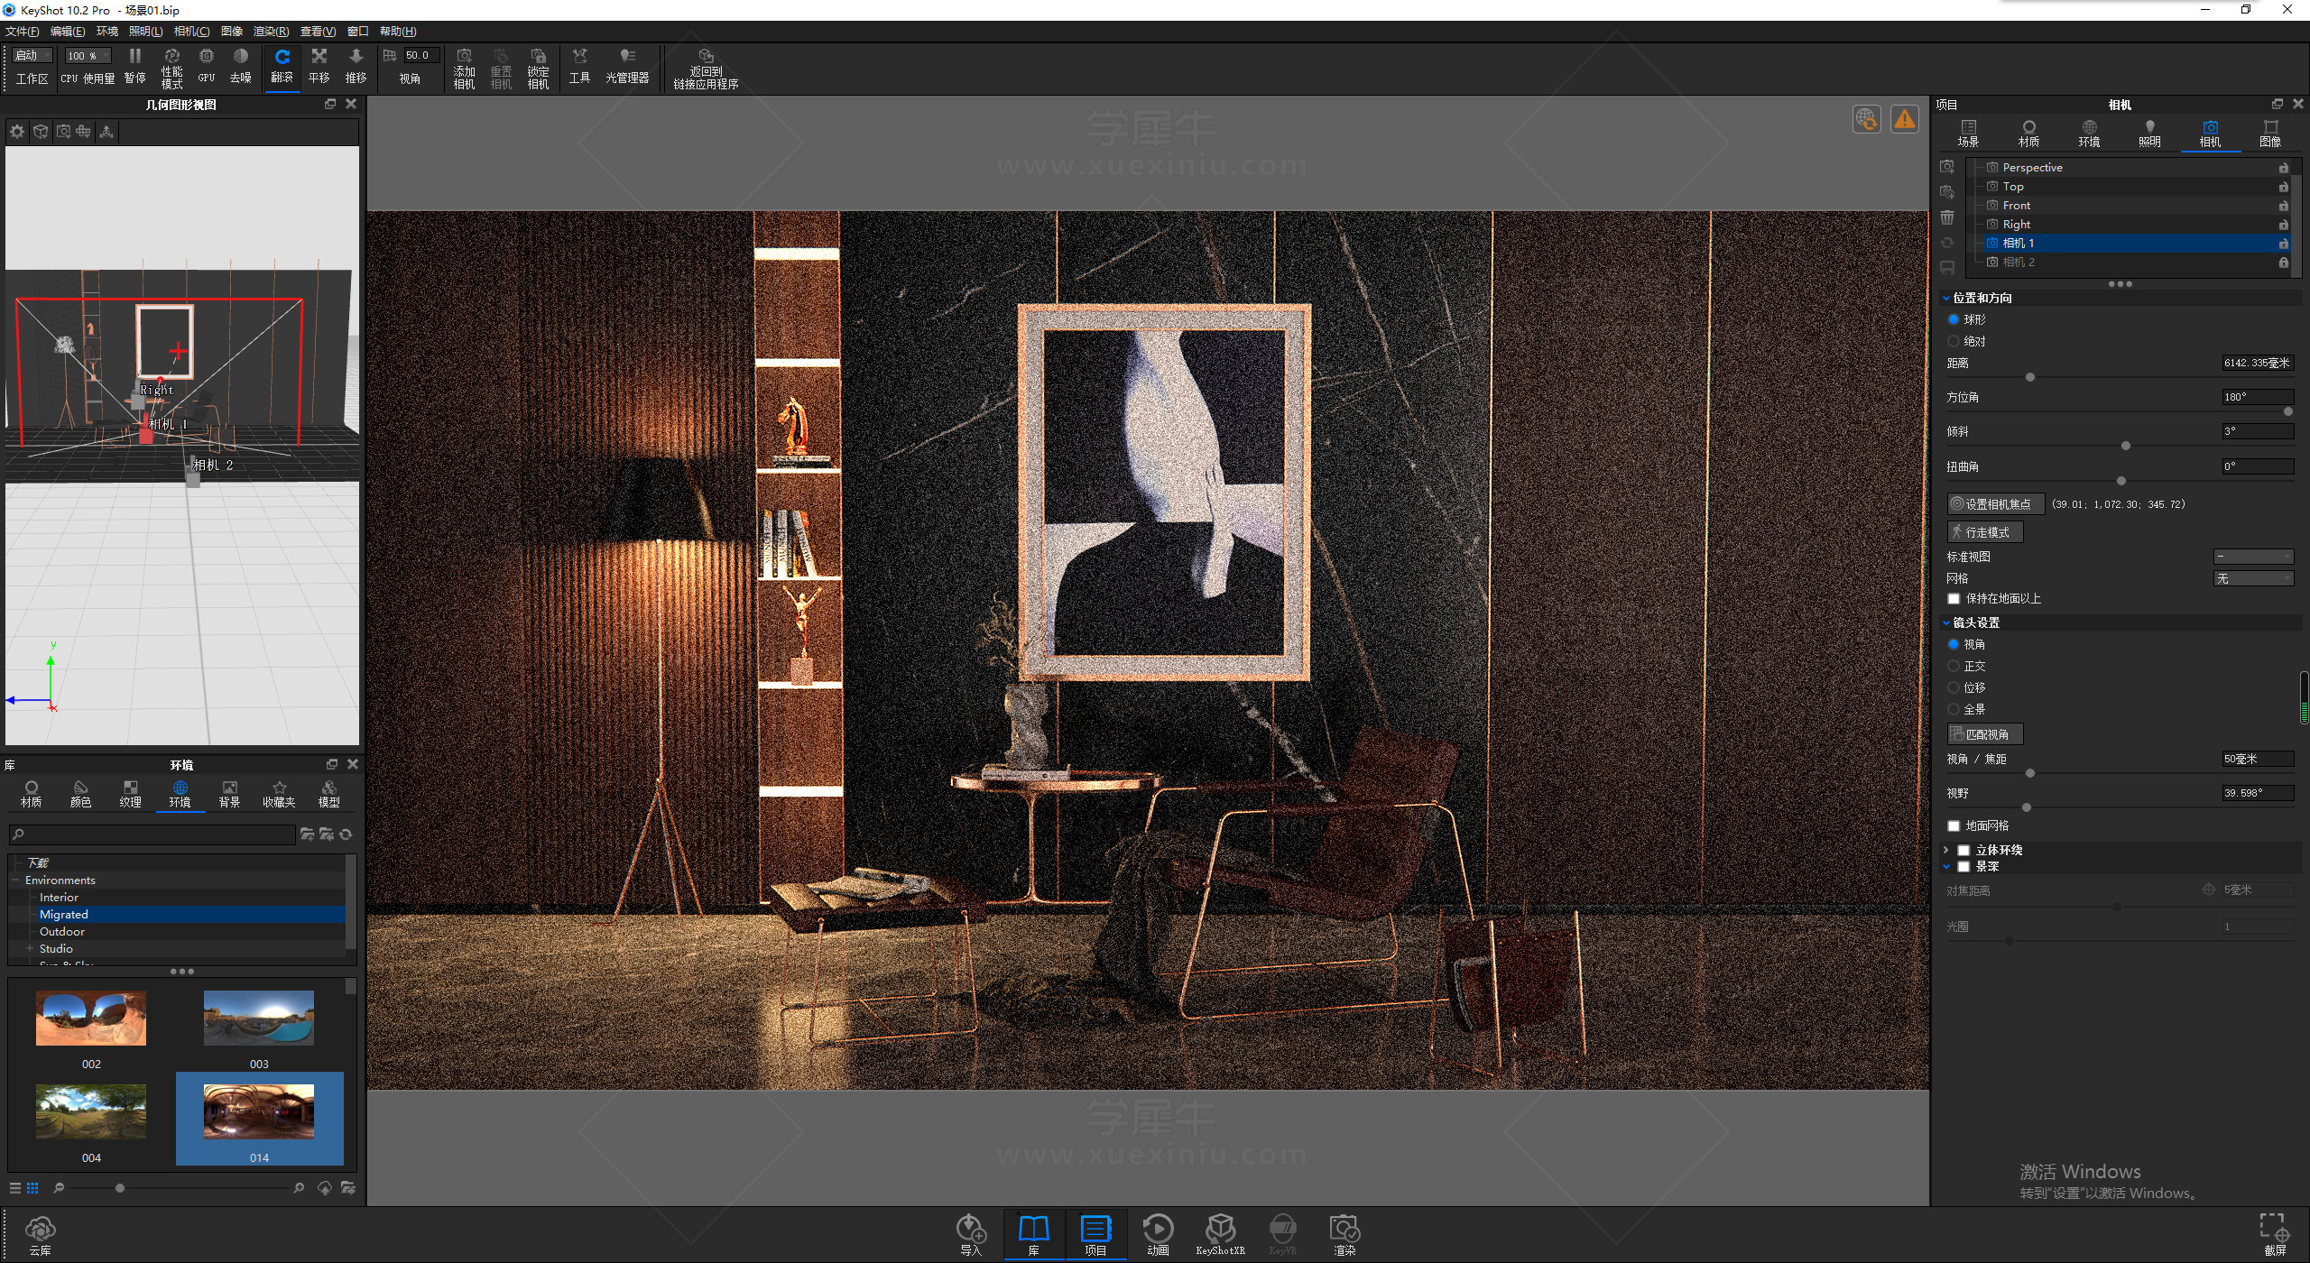Select Panorama lens radio button
2310x1263 pixels.
[x=1954, y=709]
